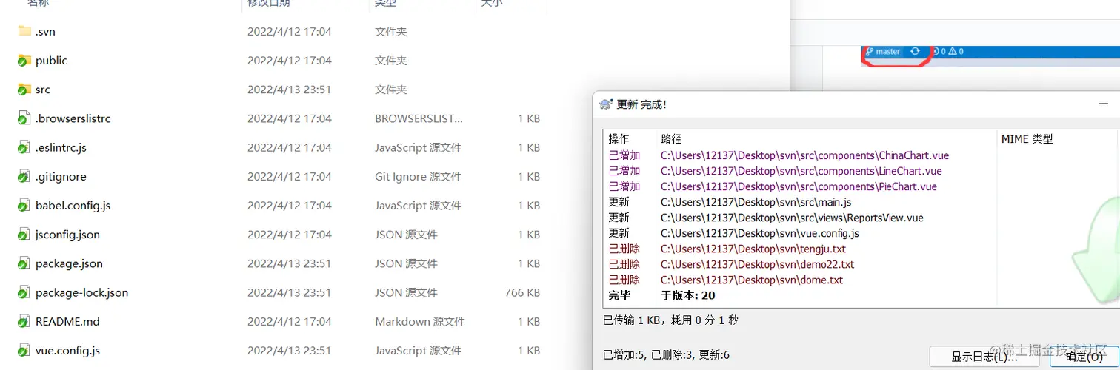Click the .eslintrc.js file name
This screenshot has width=1120, height=370.
[61, 147]
